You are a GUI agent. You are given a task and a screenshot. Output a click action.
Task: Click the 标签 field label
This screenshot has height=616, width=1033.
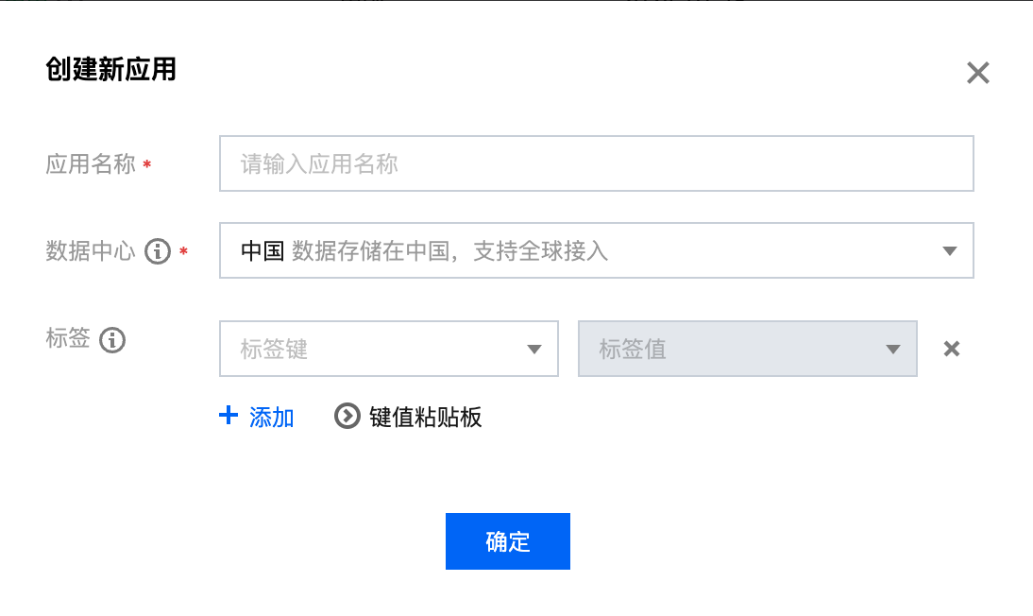pos(68,339)
